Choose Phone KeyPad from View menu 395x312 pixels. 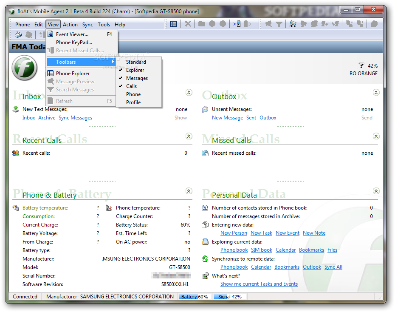pos(81,43)
